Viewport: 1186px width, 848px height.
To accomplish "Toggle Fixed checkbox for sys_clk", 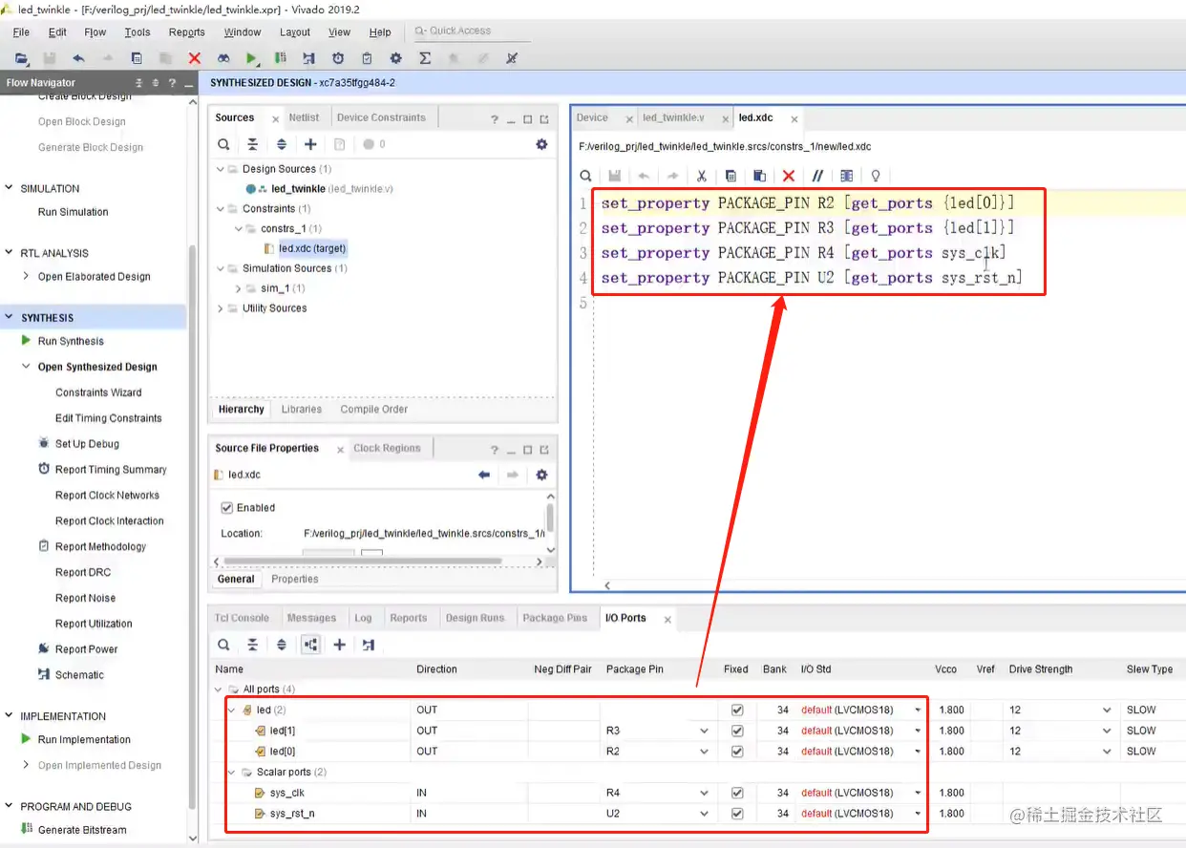I will click(736, 793).
